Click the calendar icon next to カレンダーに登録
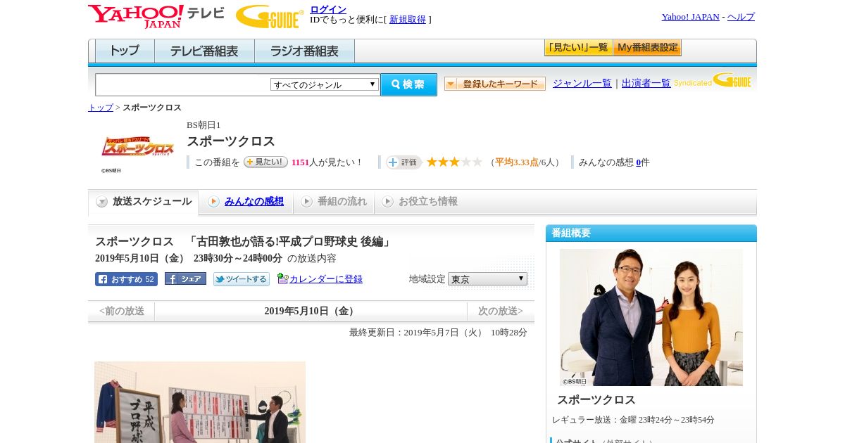The image size is (845, 443). point(282,278)
